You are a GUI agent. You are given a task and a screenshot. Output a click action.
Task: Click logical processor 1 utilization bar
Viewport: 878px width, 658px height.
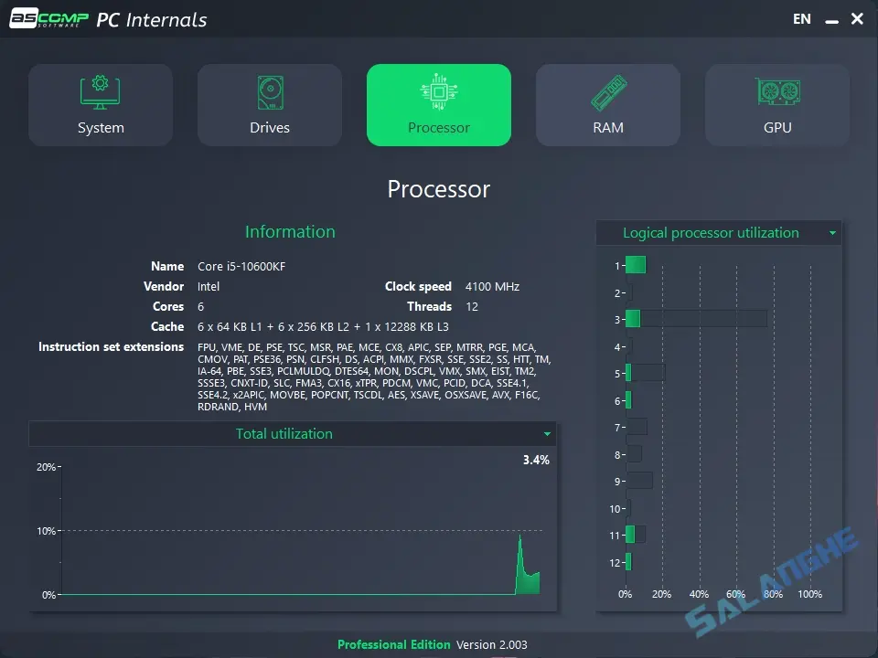pyautogui.click(x=636, y=265)
